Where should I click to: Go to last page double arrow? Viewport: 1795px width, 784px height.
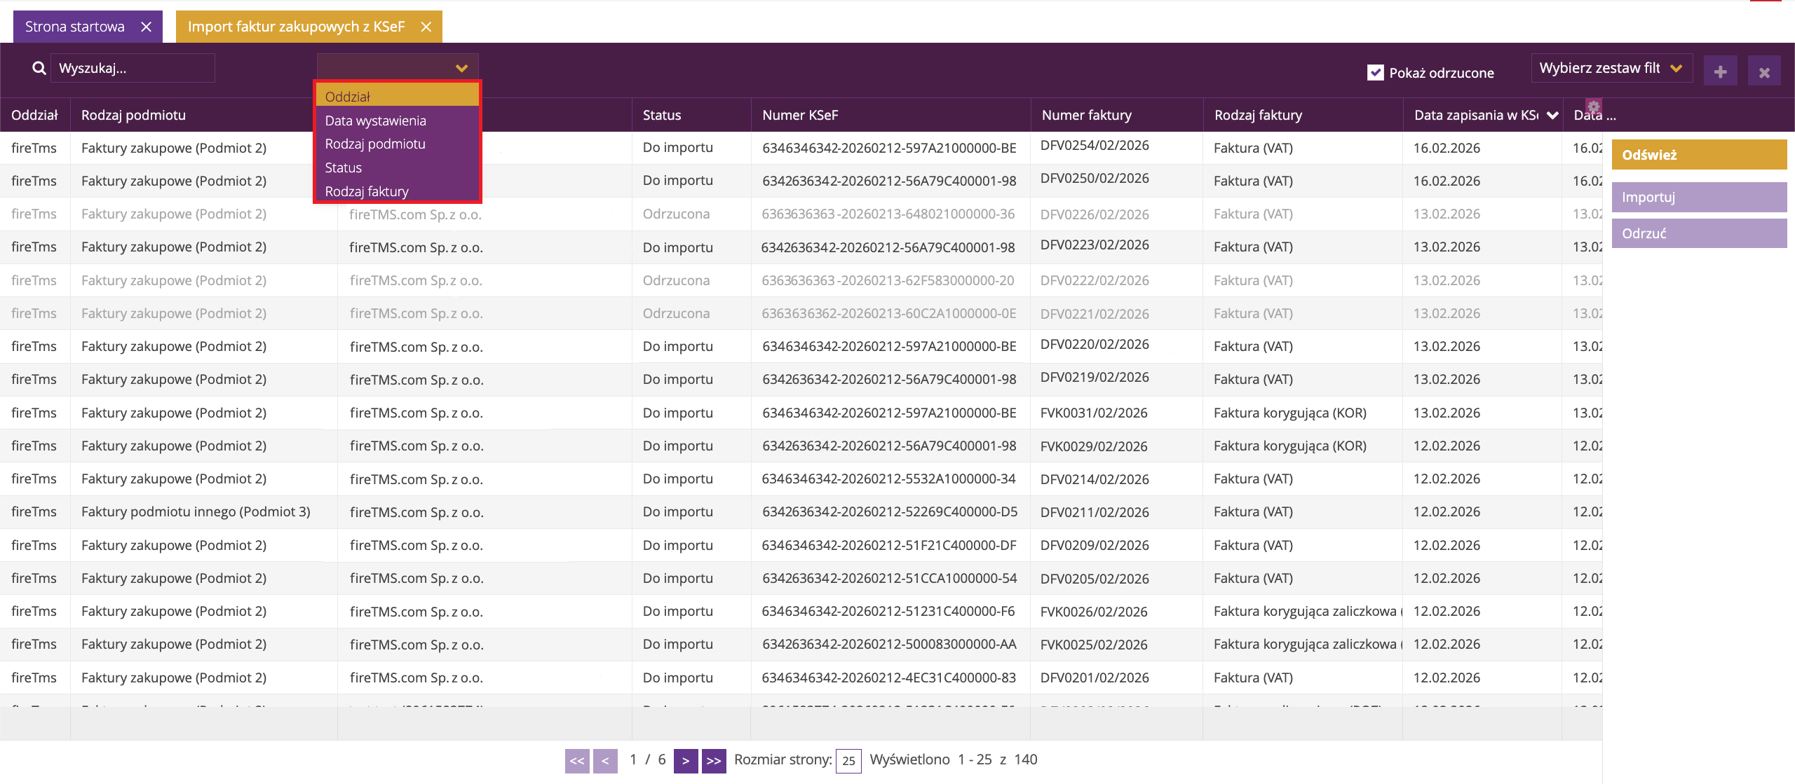point(713,761)
